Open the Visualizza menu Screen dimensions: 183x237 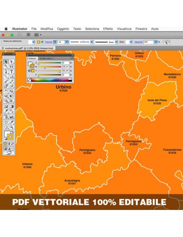(x=124, y=29)
